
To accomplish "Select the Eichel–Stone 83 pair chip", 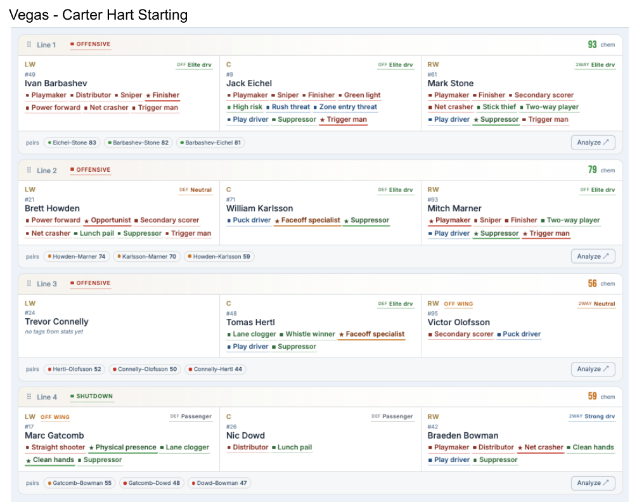I will 72,143.
